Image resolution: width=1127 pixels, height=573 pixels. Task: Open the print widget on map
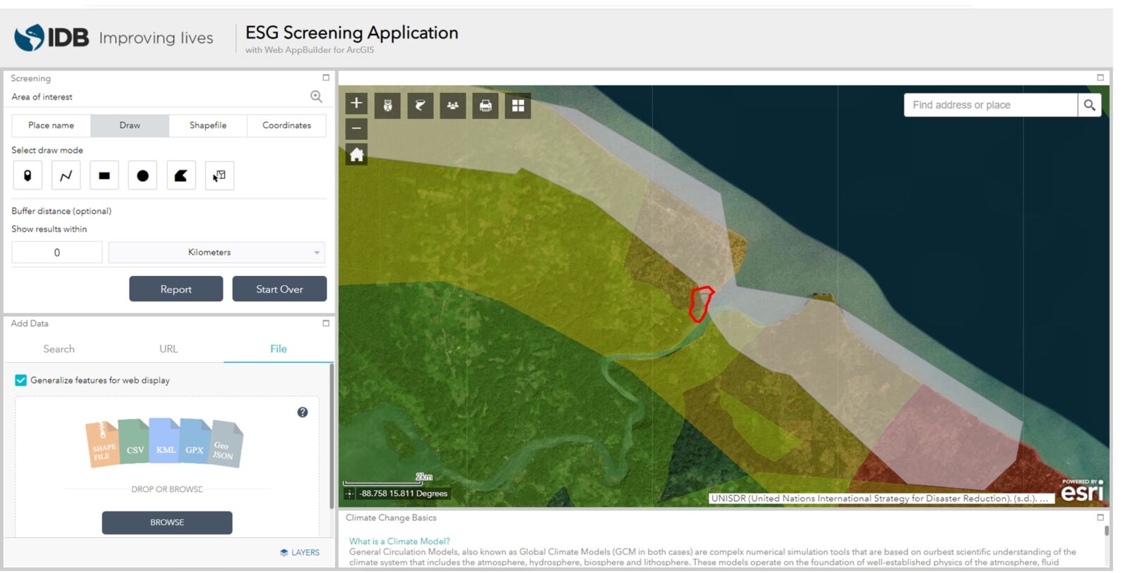coord(485,106)
